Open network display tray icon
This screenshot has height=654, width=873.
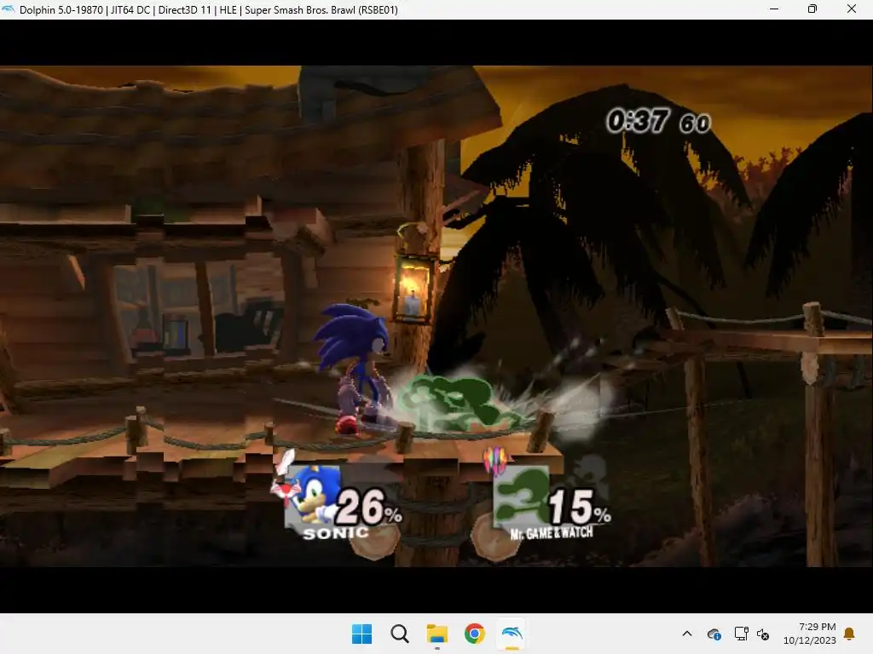(741, 634)
